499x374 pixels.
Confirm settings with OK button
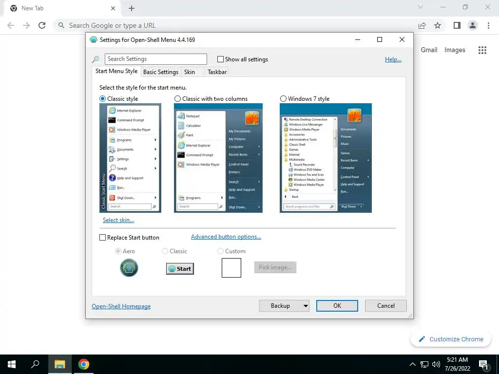337,306
